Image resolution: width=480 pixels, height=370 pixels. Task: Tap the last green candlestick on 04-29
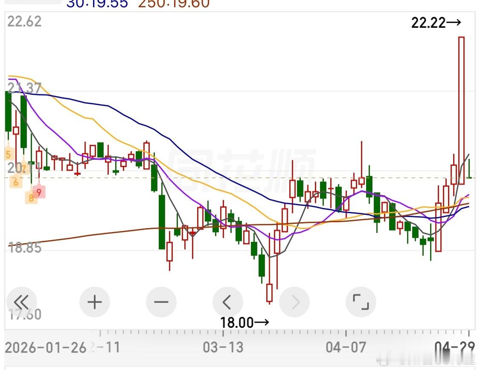(x=469, y=169)
